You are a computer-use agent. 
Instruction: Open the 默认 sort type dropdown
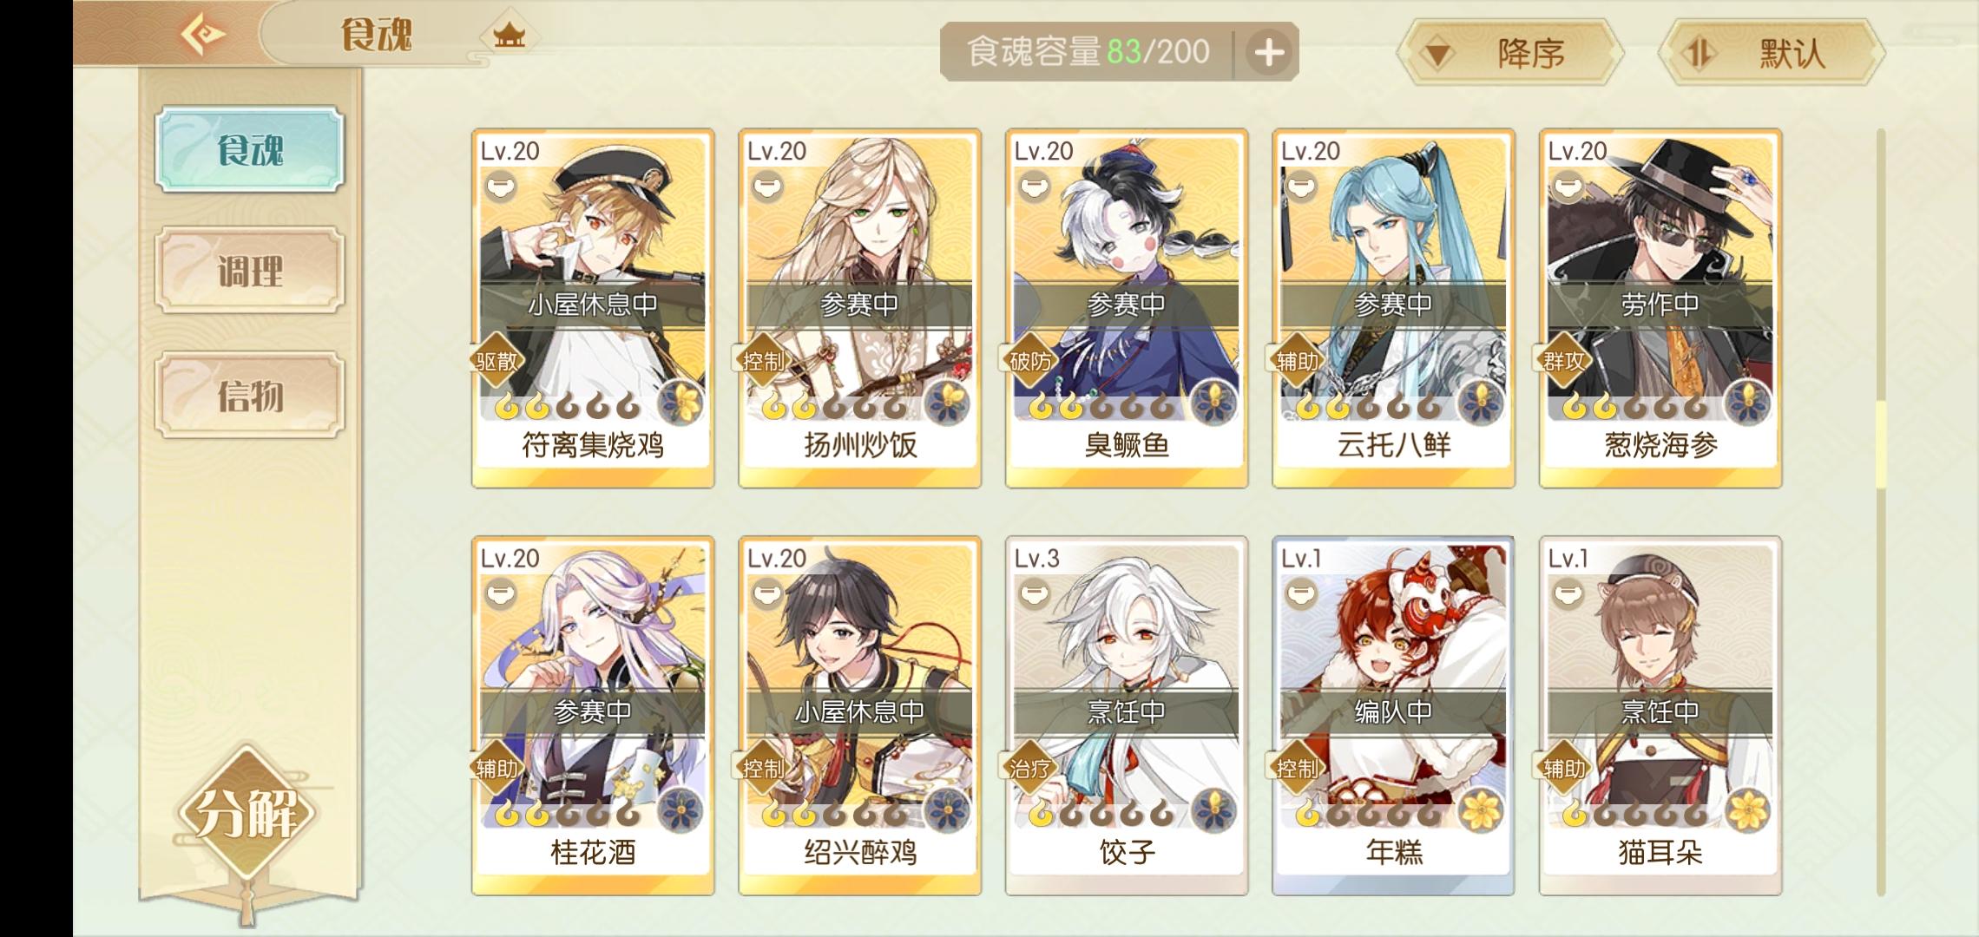click(1771, 53)
